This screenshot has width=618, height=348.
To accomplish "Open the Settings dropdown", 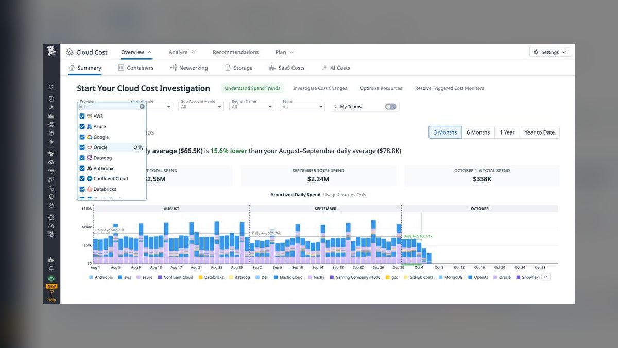I will 550,52.
